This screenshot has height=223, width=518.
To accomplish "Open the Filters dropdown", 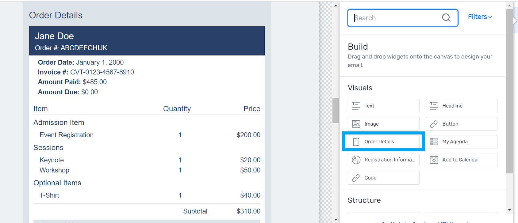I will [480, 17].
